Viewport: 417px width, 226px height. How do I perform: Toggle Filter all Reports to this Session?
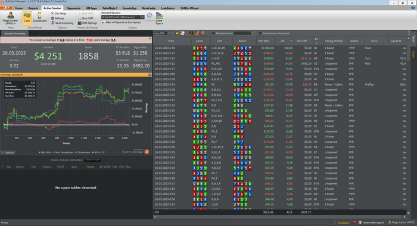coord(122,23)
